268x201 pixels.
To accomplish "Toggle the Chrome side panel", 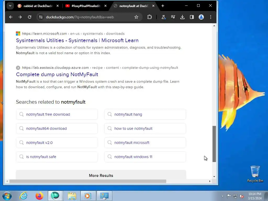I will click(x=192, y=17).
